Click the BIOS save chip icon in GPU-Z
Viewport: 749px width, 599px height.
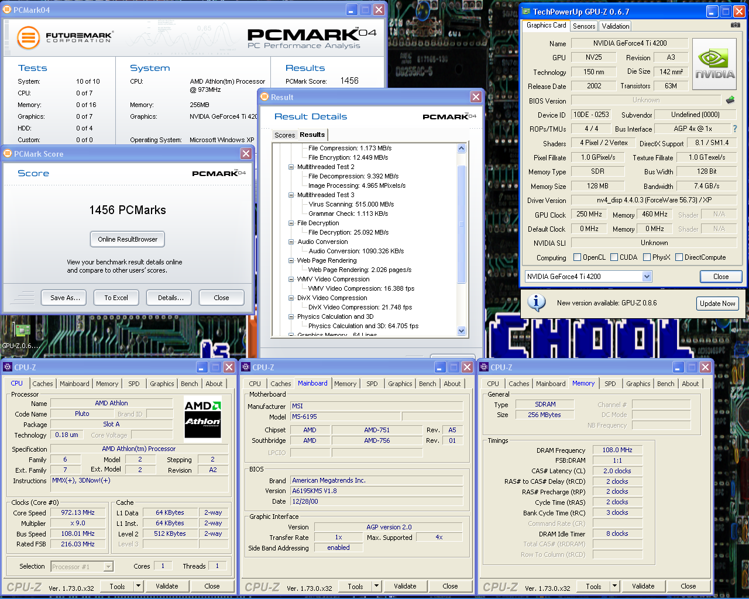pyautogui.click(x=730, y=100)
